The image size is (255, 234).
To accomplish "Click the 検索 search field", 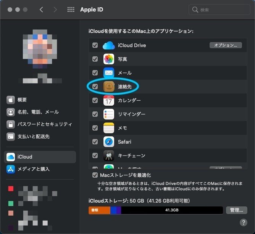I will (x=219, y=10).
